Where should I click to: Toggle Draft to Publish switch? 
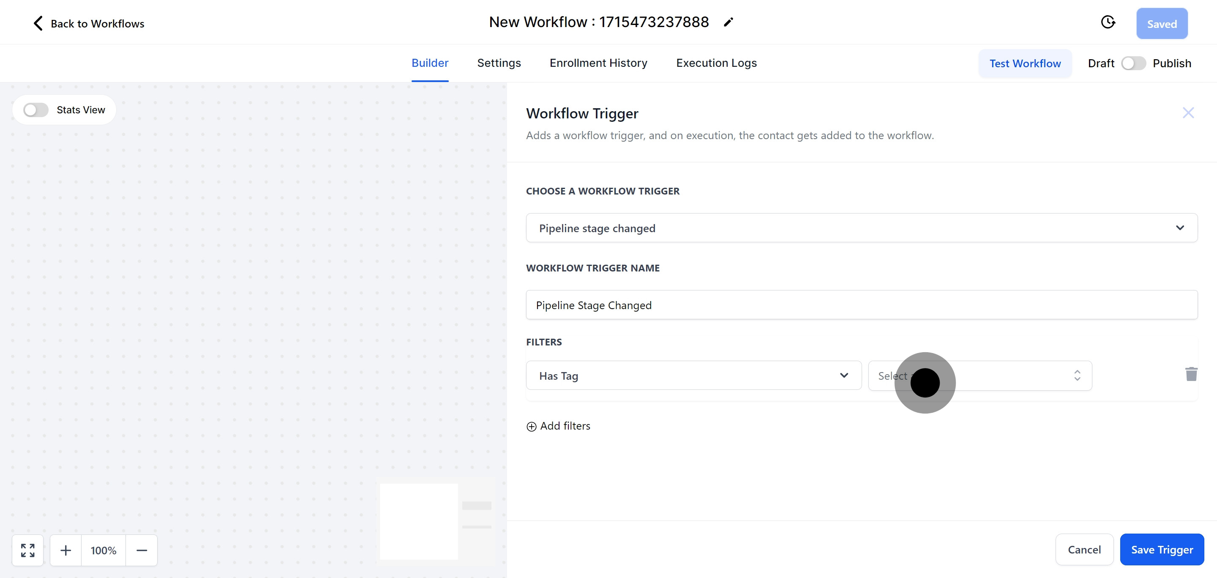tap(1133, 63)
